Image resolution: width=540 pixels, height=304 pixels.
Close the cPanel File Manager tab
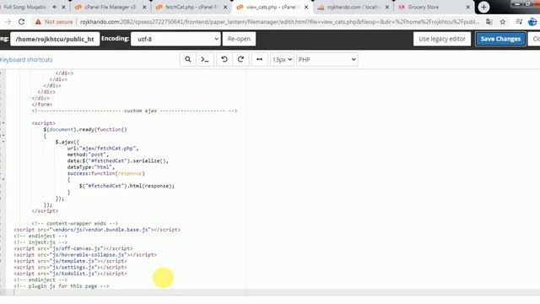(144, 7)
